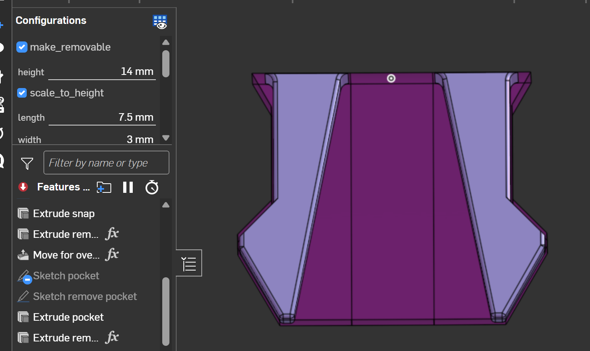Pause feature regeneration
This screenshot has width=590, height=351.
[x=128, y=187]
